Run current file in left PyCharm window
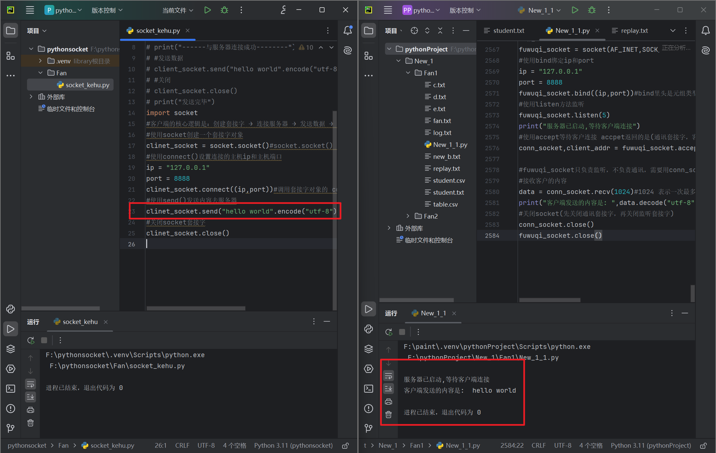 [x=208, y=10]
